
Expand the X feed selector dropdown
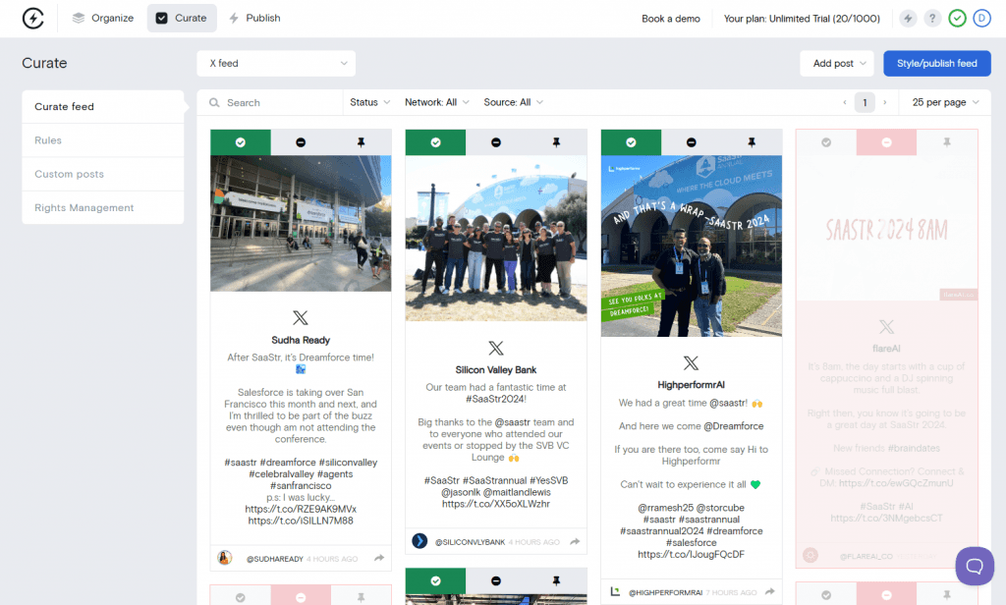tap(276, 64)
